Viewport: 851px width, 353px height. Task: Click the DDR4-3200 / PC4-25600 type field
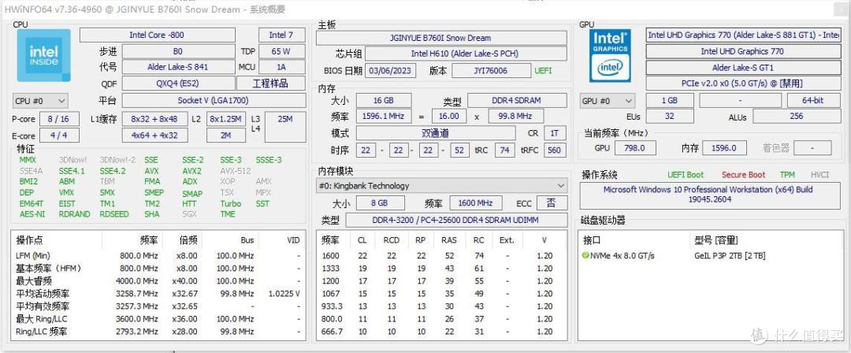pyautogui.click(x=456, y=220)
